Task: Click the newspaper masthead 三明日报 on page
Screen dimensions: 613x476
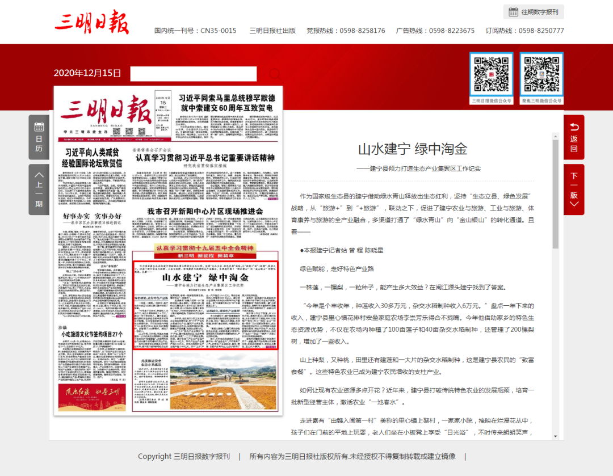Action: click(x=106, y=111)
